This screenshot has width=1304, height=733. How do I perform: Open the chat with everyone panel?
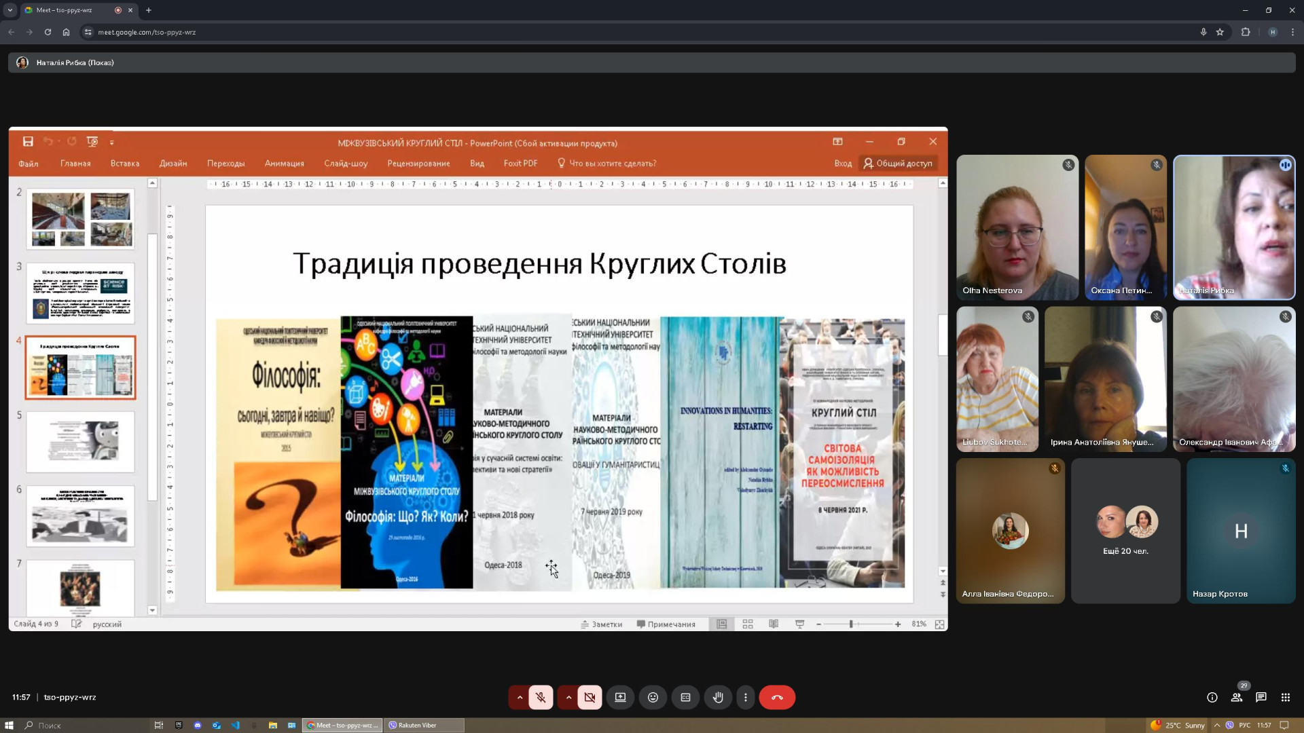(x=1261, y=697)
